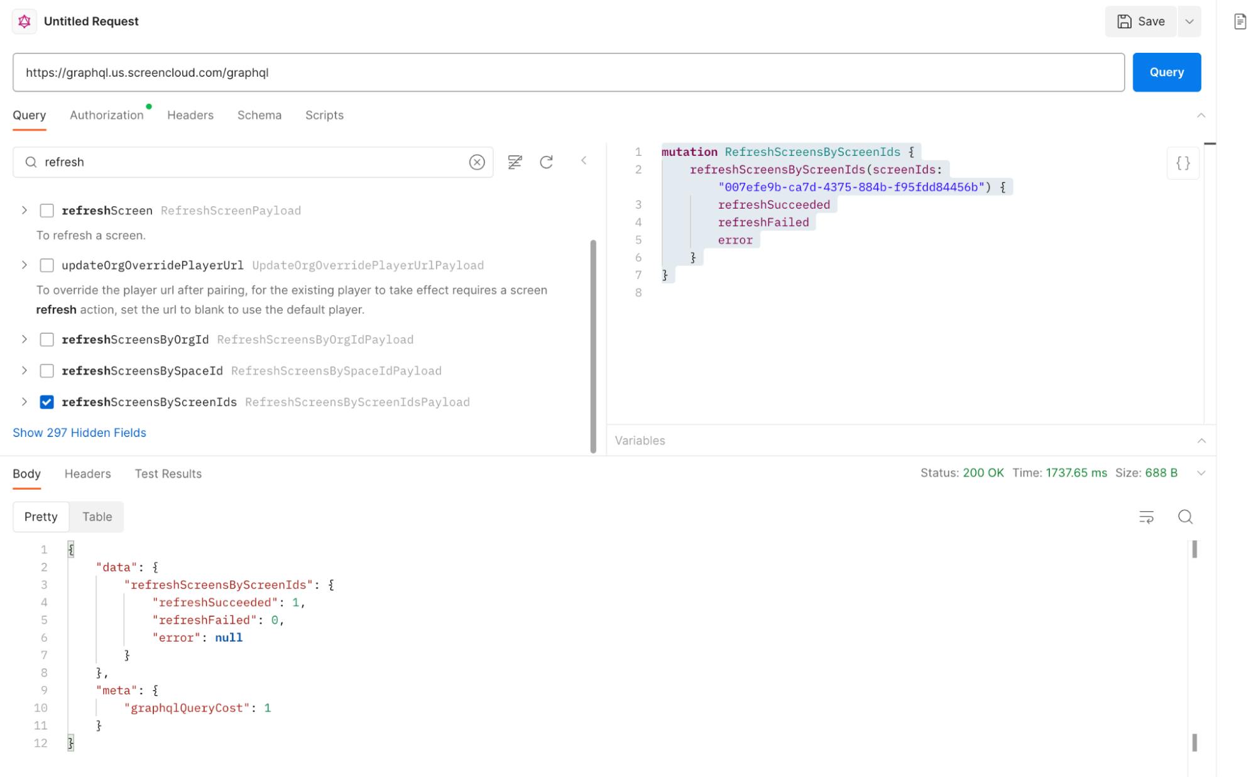Click the Untitled Request title
The height and width of the screenshot is (777, 1256).
click(91, 21)
